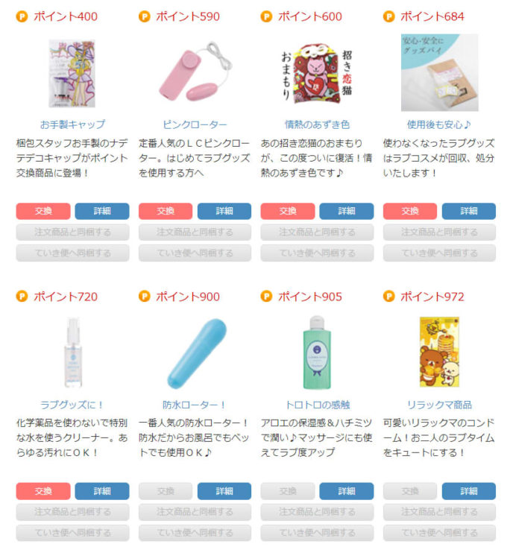Click the orange point icon beside ポイント400
The image size is (507, 550).
click(22, 16)
